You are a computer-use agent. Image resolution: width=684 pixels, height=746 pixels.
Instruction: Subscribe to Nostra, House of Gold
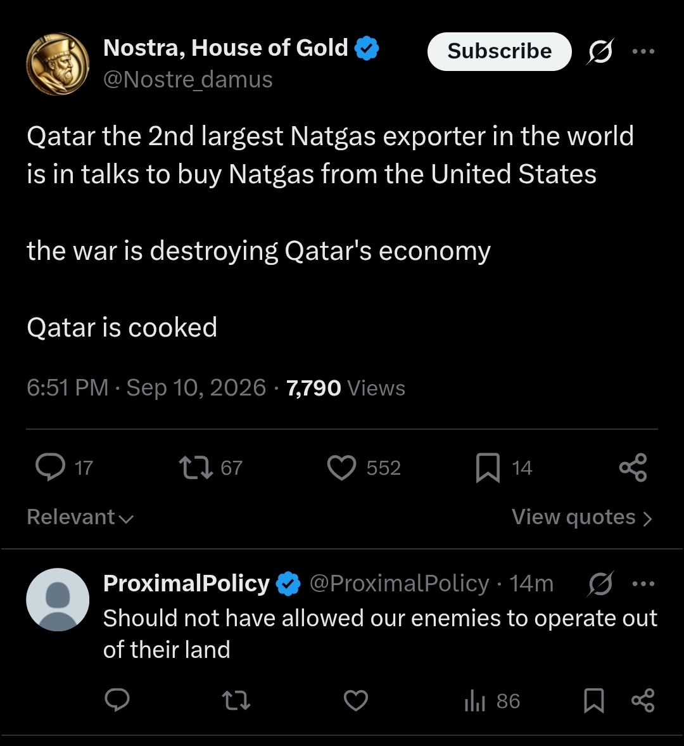point(499,51)
